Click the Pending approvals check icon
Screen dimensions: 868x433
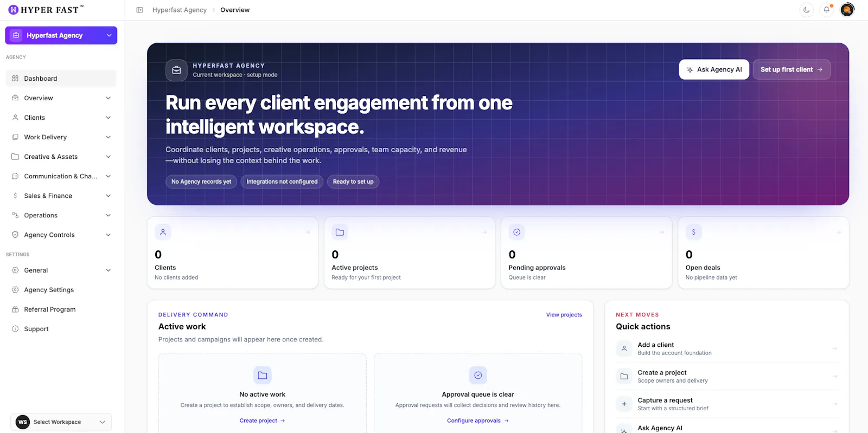point(517,232)
